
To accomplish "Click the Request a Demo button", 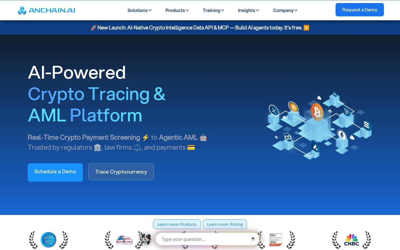I will [x=359, y=10].
